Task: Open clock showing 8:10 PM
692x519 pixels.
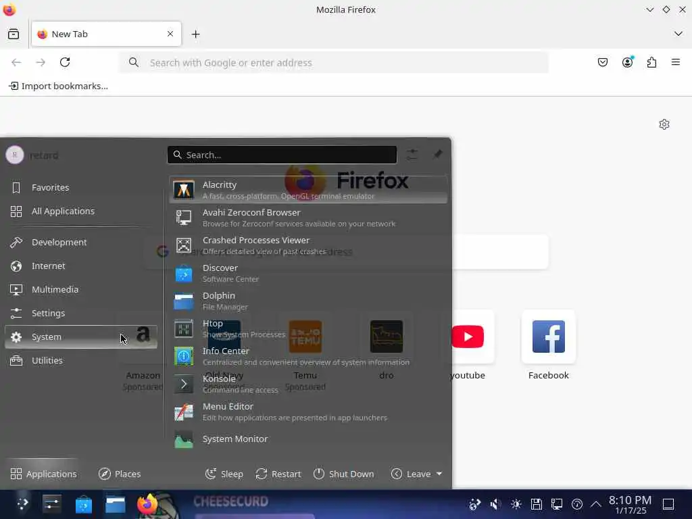Action: (x=631, y=504)
